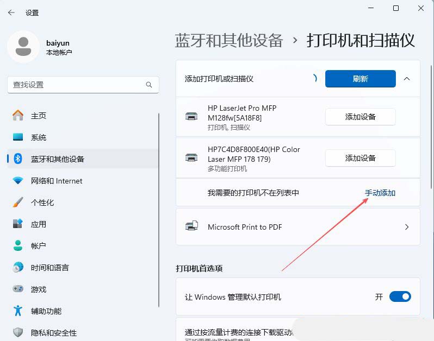Close the Settings window
This screenshot has width=434, height=341.
(x=421, y=8)
